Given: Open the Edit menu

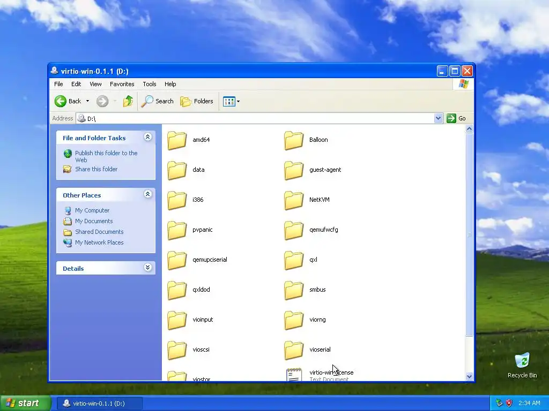Looking at the screenshot, I should pyautogui.click(x=76, y=84).
